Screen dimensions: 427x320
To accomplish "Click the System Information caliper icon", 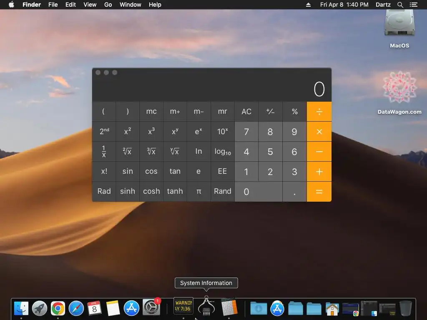I will [206, 306].
